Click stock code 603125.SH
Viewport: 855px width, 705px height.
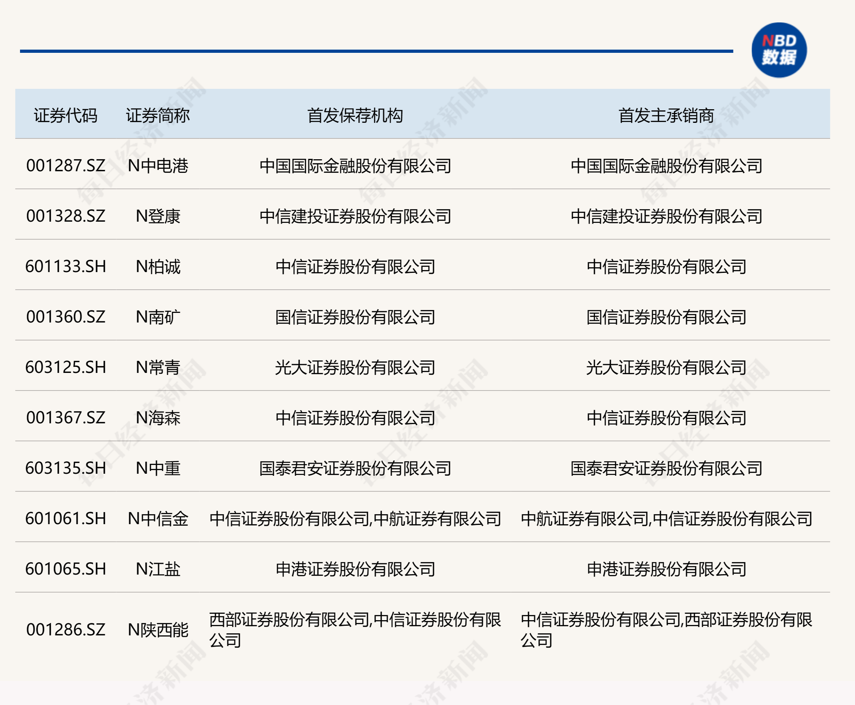(65, 367)
